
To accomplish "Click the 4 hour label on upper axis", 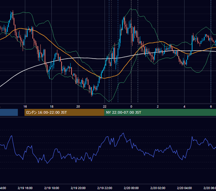I will (x=184, y=107).
